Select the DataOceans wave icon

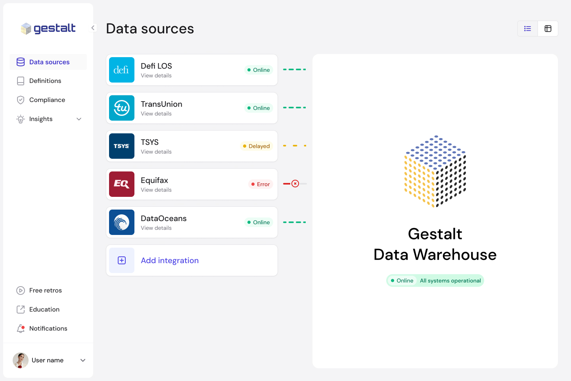122,222
